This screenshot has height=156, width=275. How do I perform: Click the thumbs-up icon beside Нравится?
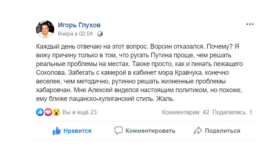(56, 131)
